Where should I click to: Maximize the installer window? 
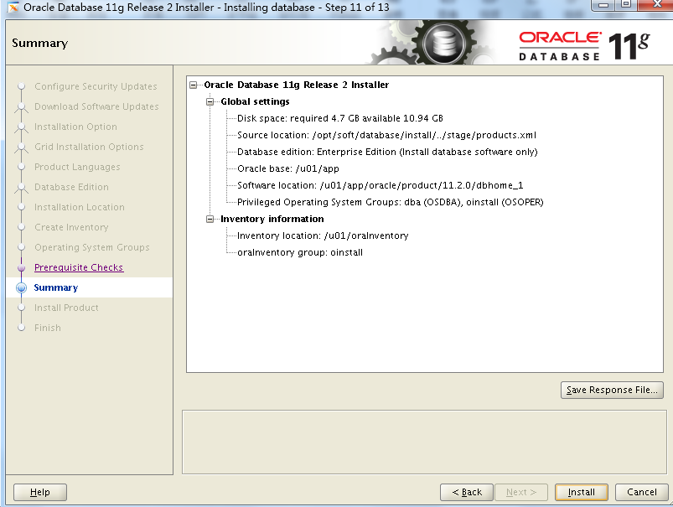point(626,5)
